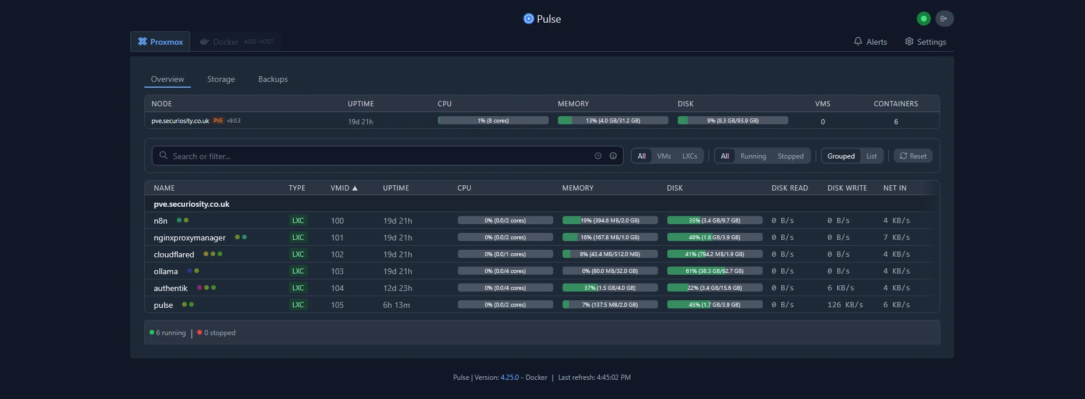Viewport: 1085px width, 399px height.
Task: Filter type to All guests
Action: click(x=642, y=156)
